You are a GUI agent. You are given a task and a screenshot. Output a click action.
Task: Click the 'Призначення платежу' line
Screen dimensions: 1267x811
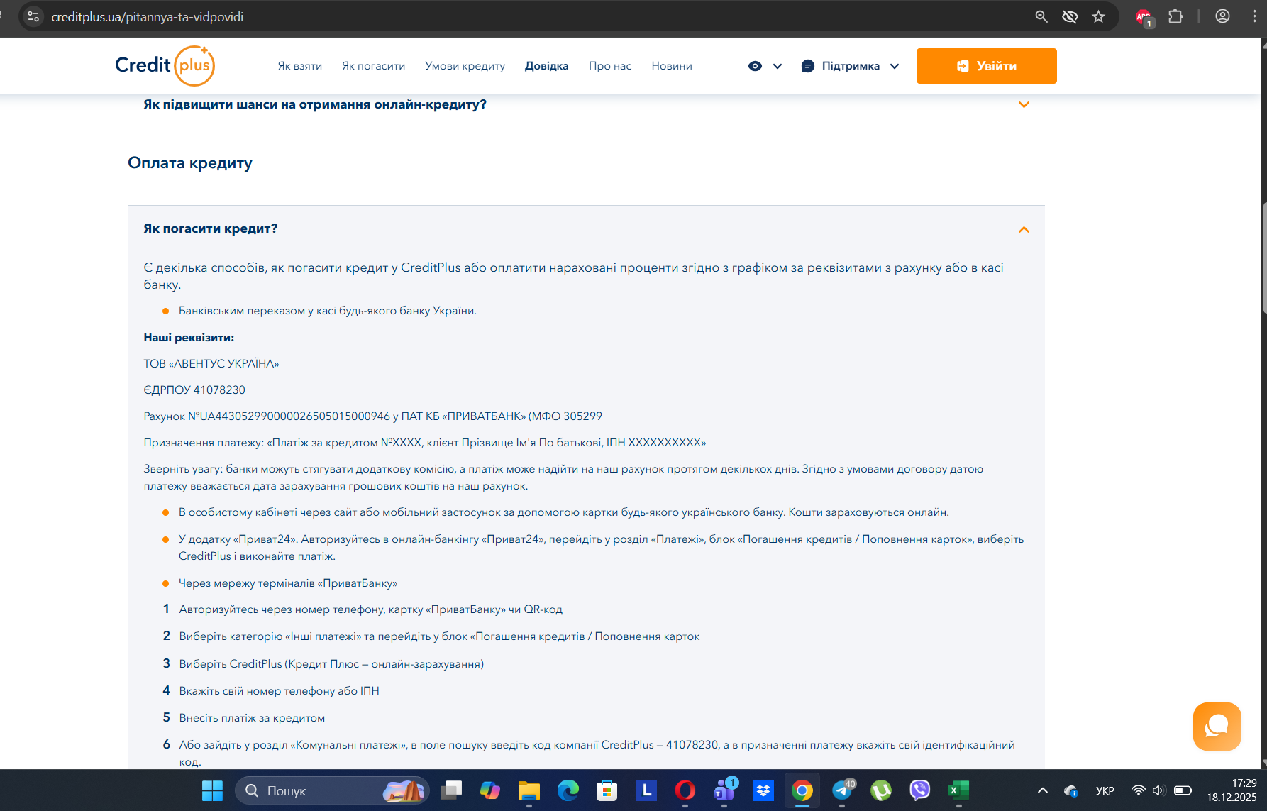425,443
